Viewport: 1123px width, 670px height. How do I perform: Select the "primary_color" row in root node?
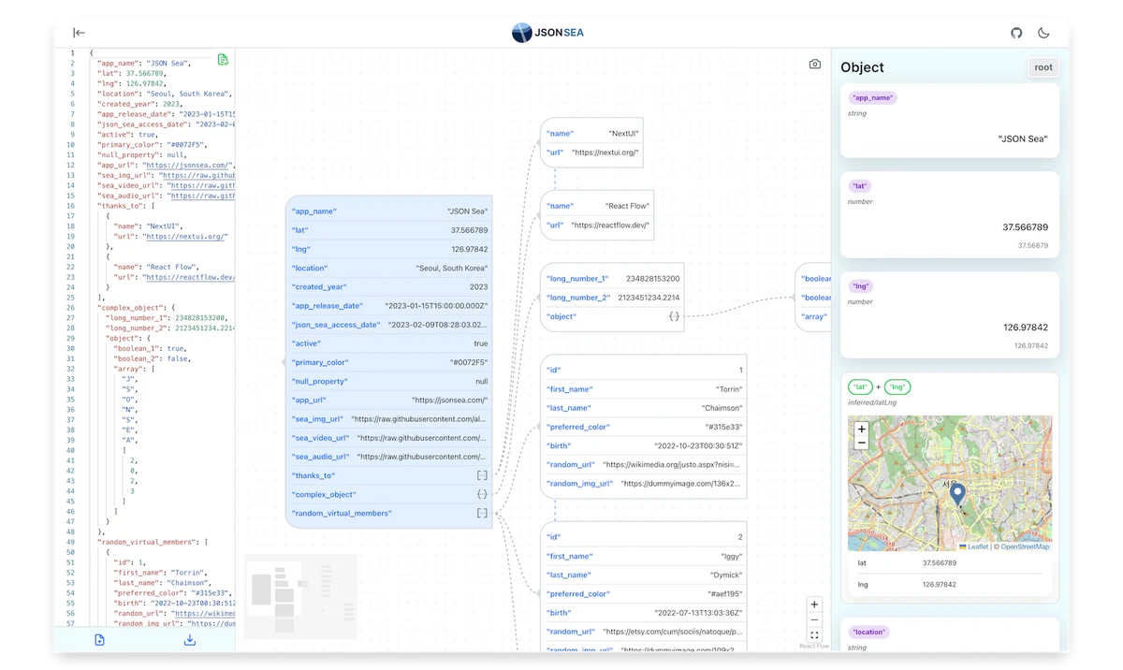pos(388,362)
